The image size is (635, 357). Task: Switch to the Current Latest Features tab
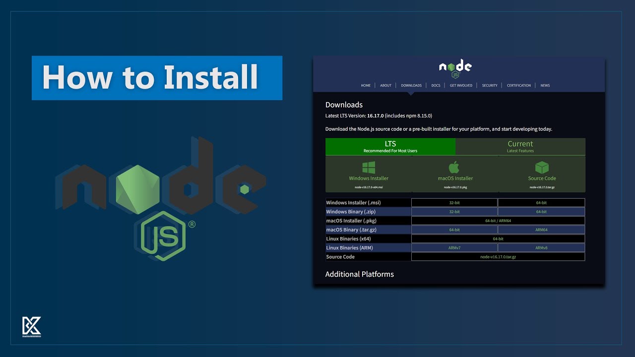[520, 147]
